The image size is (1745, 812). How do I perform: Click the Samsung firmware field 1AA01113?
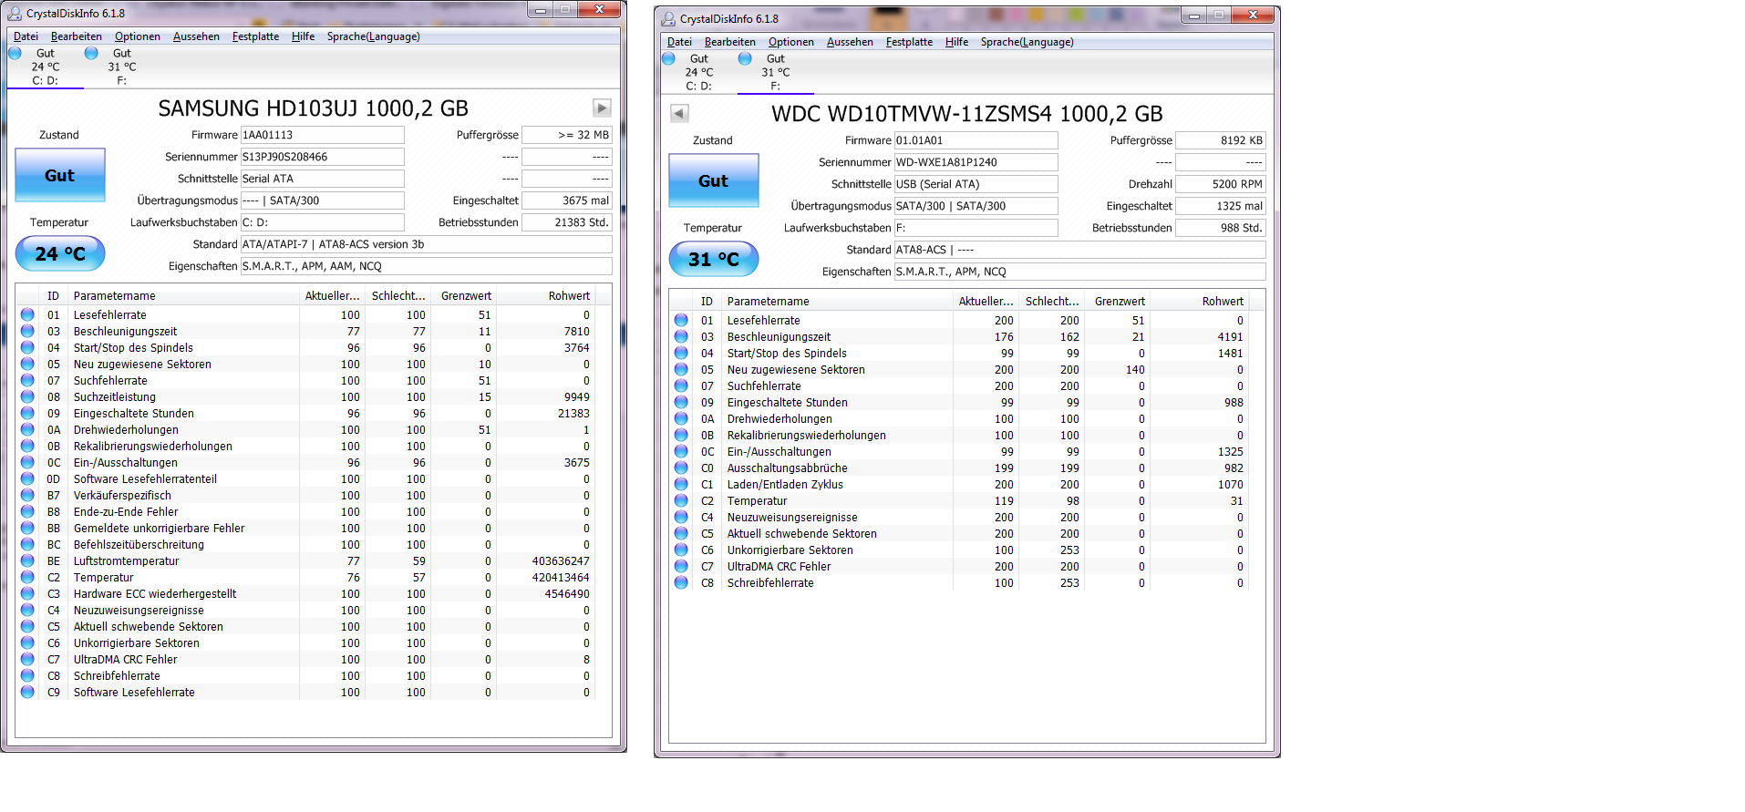pyautogui.click(x=322, y=135)
